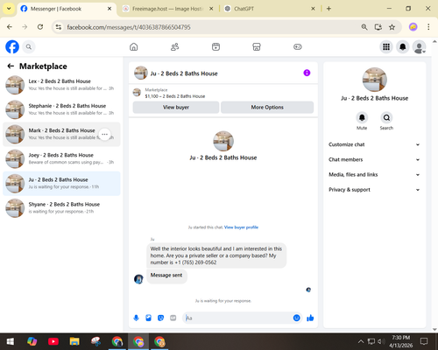Close the Freeimage.host tab
Viewport: 438px width, 350px height.
pos(211,9)
